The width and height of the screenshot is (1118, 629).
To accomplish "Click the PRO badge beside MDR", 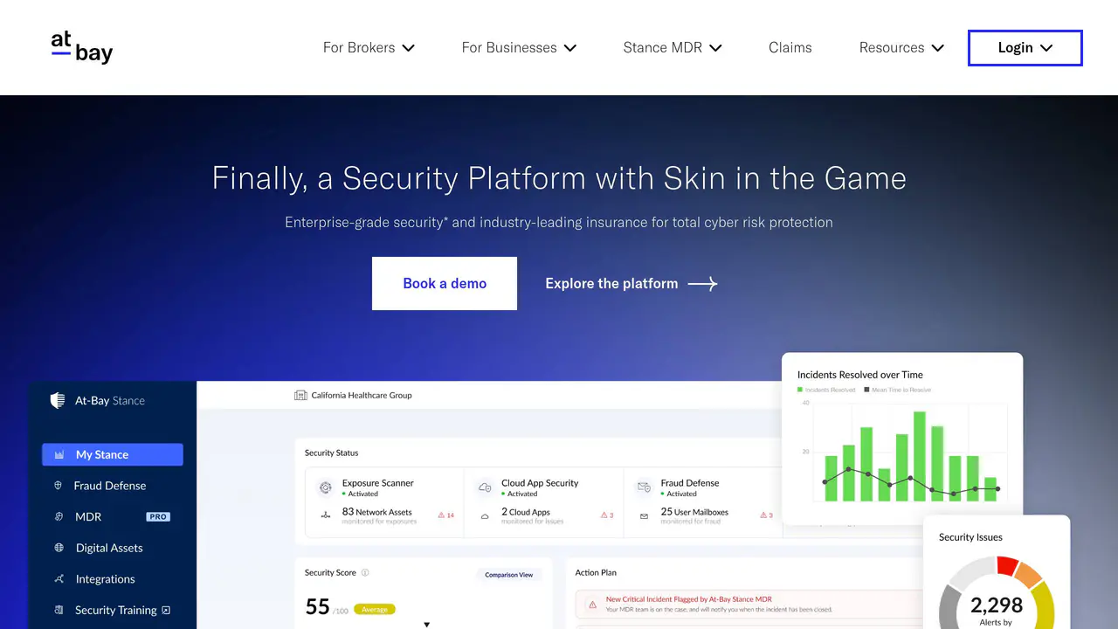I will click(x=158, y=516).
